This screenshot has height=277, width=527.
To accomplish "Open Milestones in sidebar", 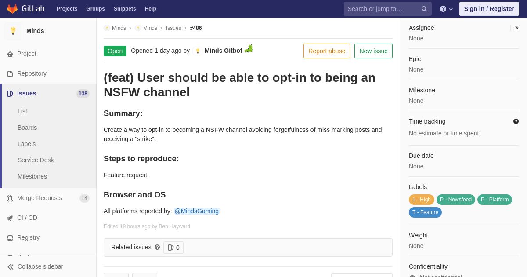I will [x=32, y=177].
